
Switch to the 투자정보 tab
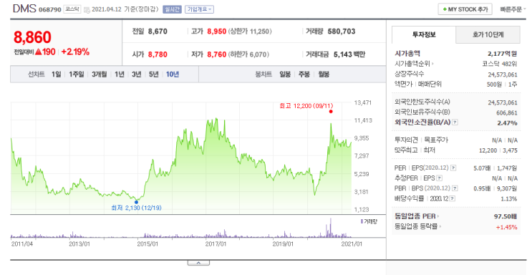coord(424,34)
